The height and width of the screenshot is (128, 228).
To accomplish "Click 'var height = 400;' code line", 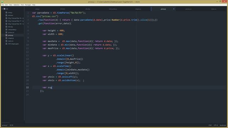I will pos(54,31).
